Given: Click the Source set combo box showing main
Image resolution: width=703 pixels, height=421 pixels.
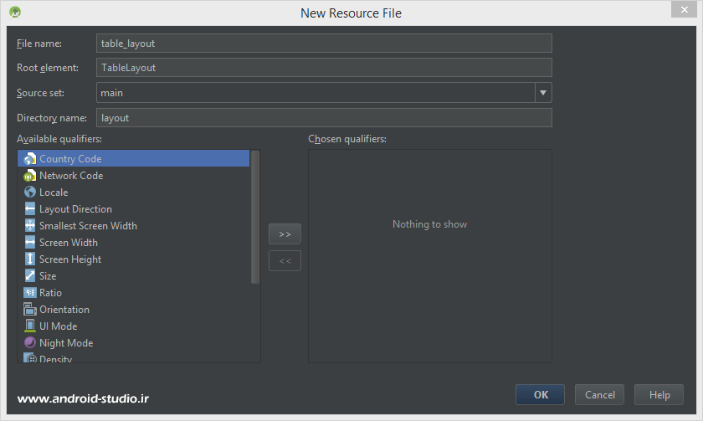Looking at the screenshot, I should click(x=324, y=93).
